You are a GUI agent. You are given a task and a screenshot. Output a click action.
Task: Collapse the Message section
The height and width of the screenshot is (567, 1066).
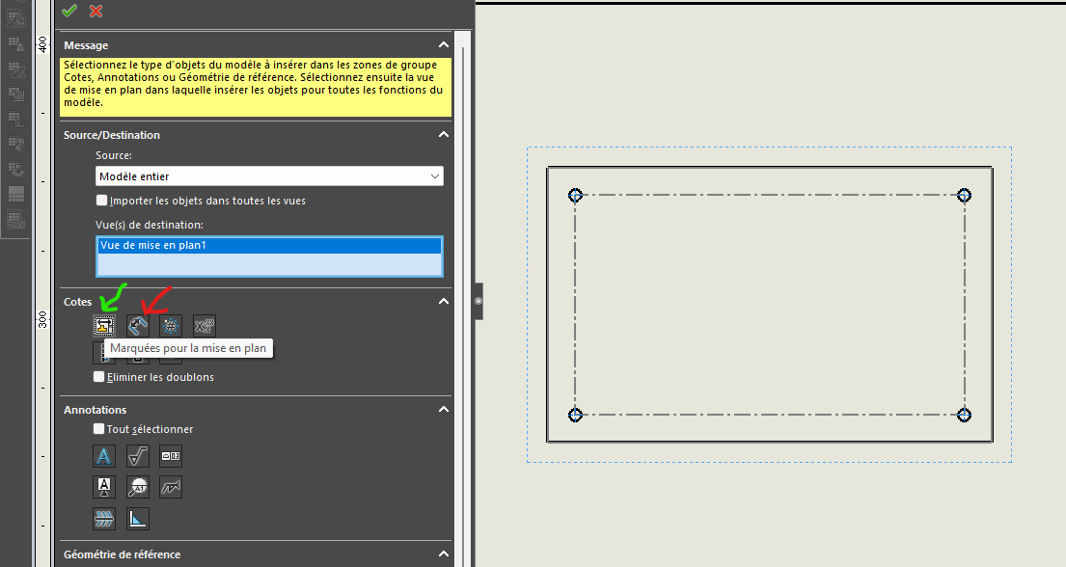pos(443,45)
